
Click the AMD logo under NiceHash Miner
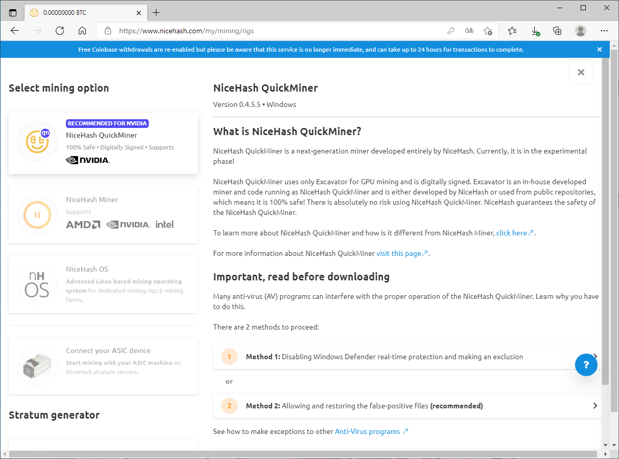[83, 225]
